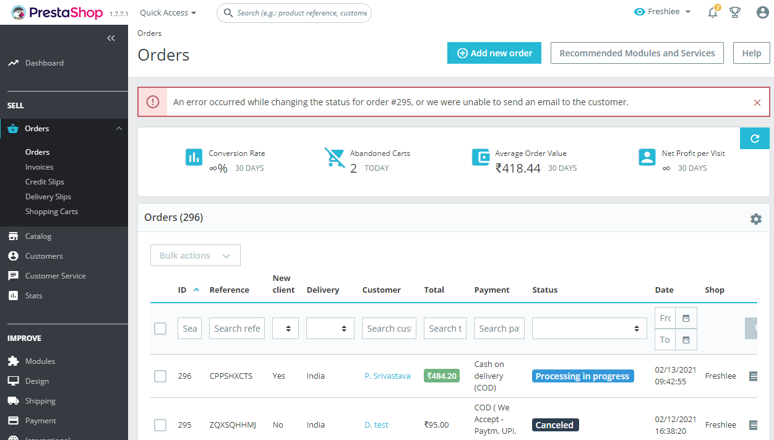Click Add new order button
774x440 pixels.
pos(494,53)
